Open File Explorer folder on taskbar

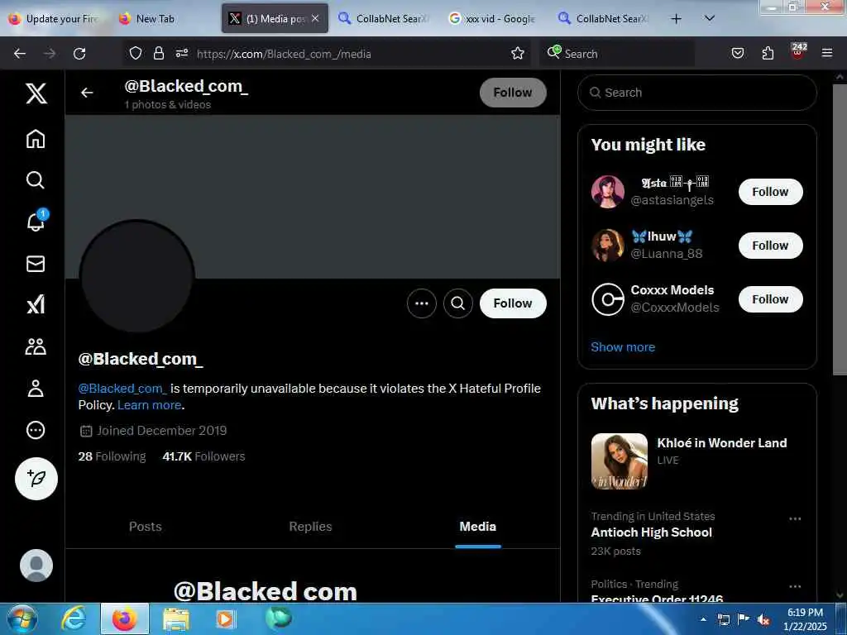(176, 619)
